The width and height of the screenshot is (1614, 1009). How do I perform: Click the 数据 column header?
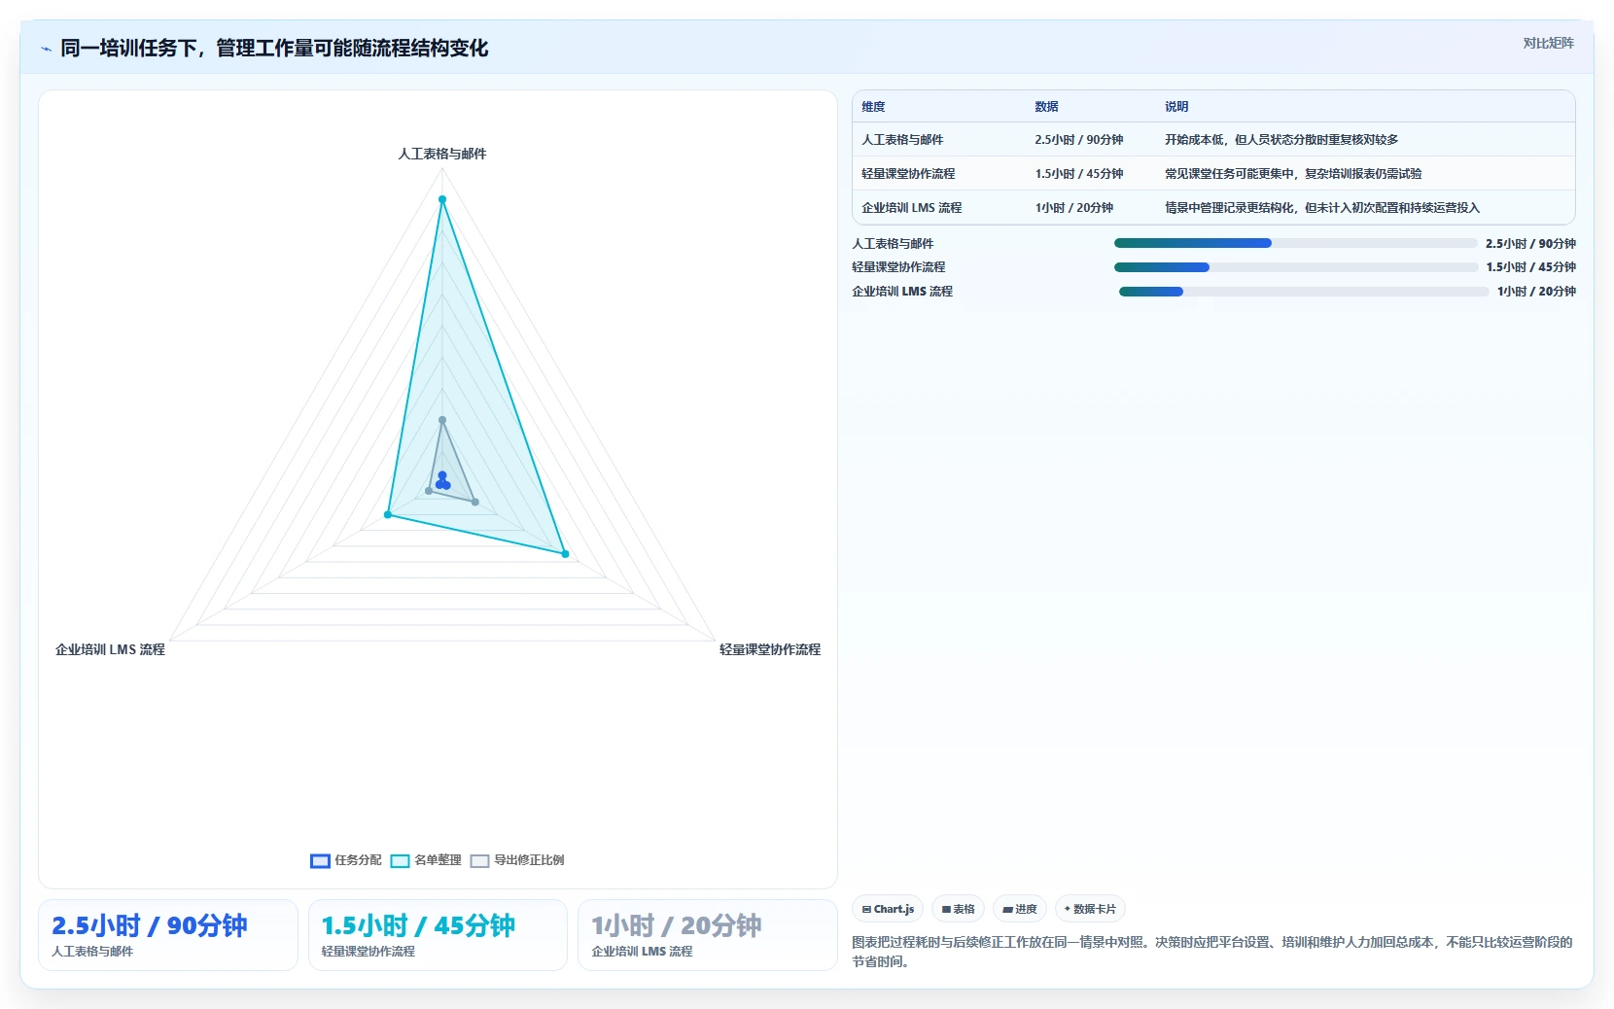tap(1046, 107)
